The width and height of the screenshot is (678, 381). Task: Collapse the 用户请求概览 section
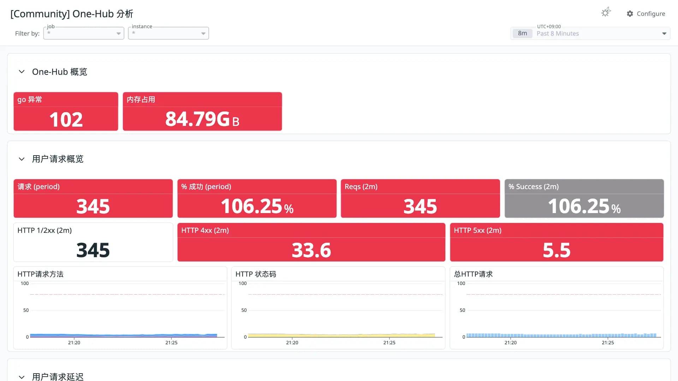22,159
